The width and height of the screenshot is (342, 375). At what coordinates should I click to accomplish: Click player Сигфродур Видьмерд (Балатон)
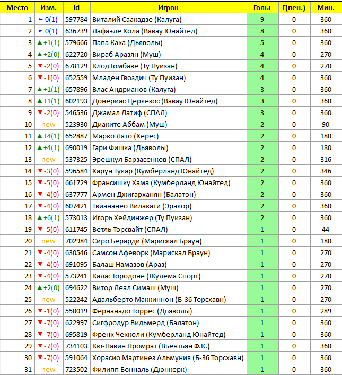(146, 323)
